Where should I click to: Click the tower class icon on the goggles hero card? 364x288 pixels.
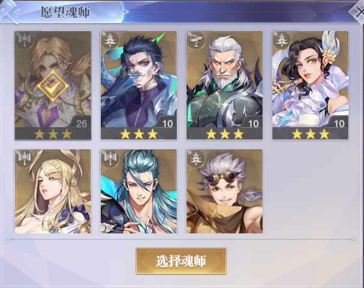(195, 158)
